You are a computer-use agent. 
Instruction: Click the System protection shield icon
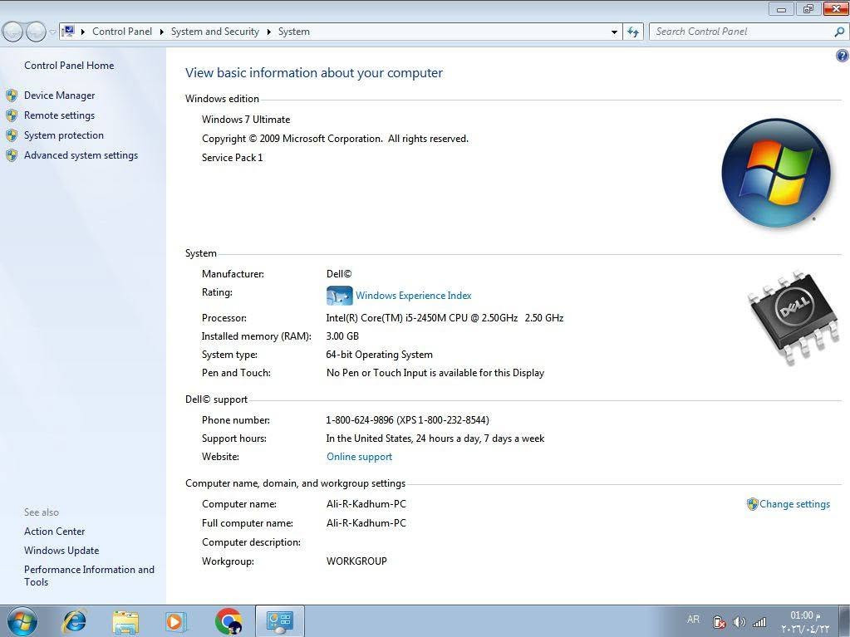click(x=12, y=136)
